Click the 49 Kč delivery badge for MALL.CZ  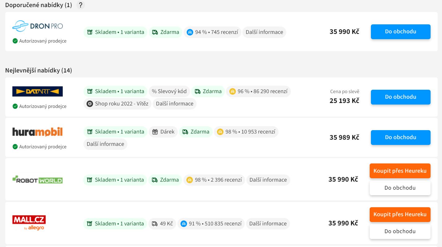(162, 224)
